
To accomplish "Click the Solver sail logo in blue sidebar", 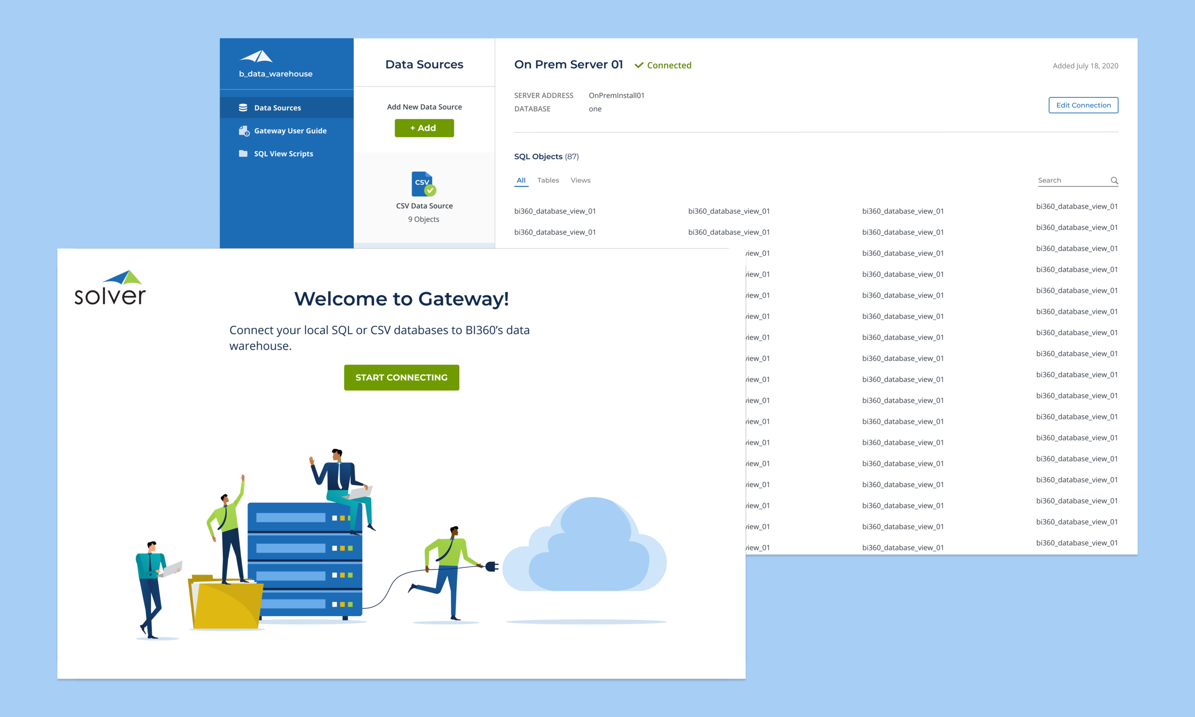I will point(257,56).
